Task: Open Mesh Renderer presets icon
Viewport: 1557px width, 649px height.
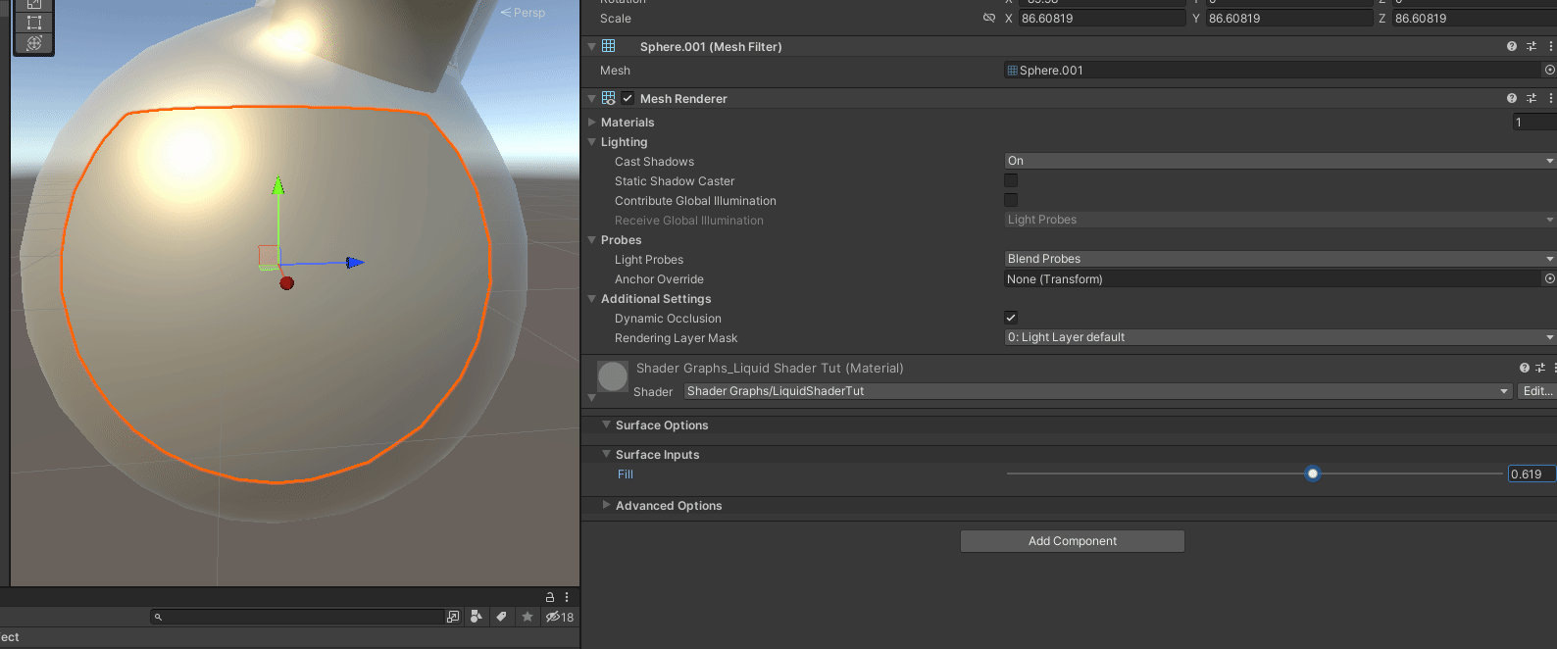Action: point(1532,98)
